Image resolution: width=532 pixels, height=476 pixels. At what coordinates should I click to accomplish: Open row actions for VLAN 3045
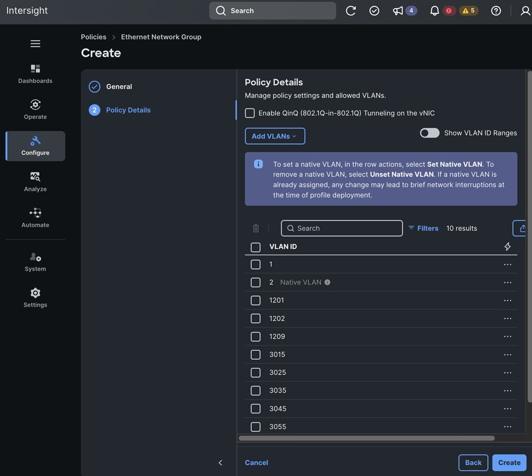pos(507,409)
